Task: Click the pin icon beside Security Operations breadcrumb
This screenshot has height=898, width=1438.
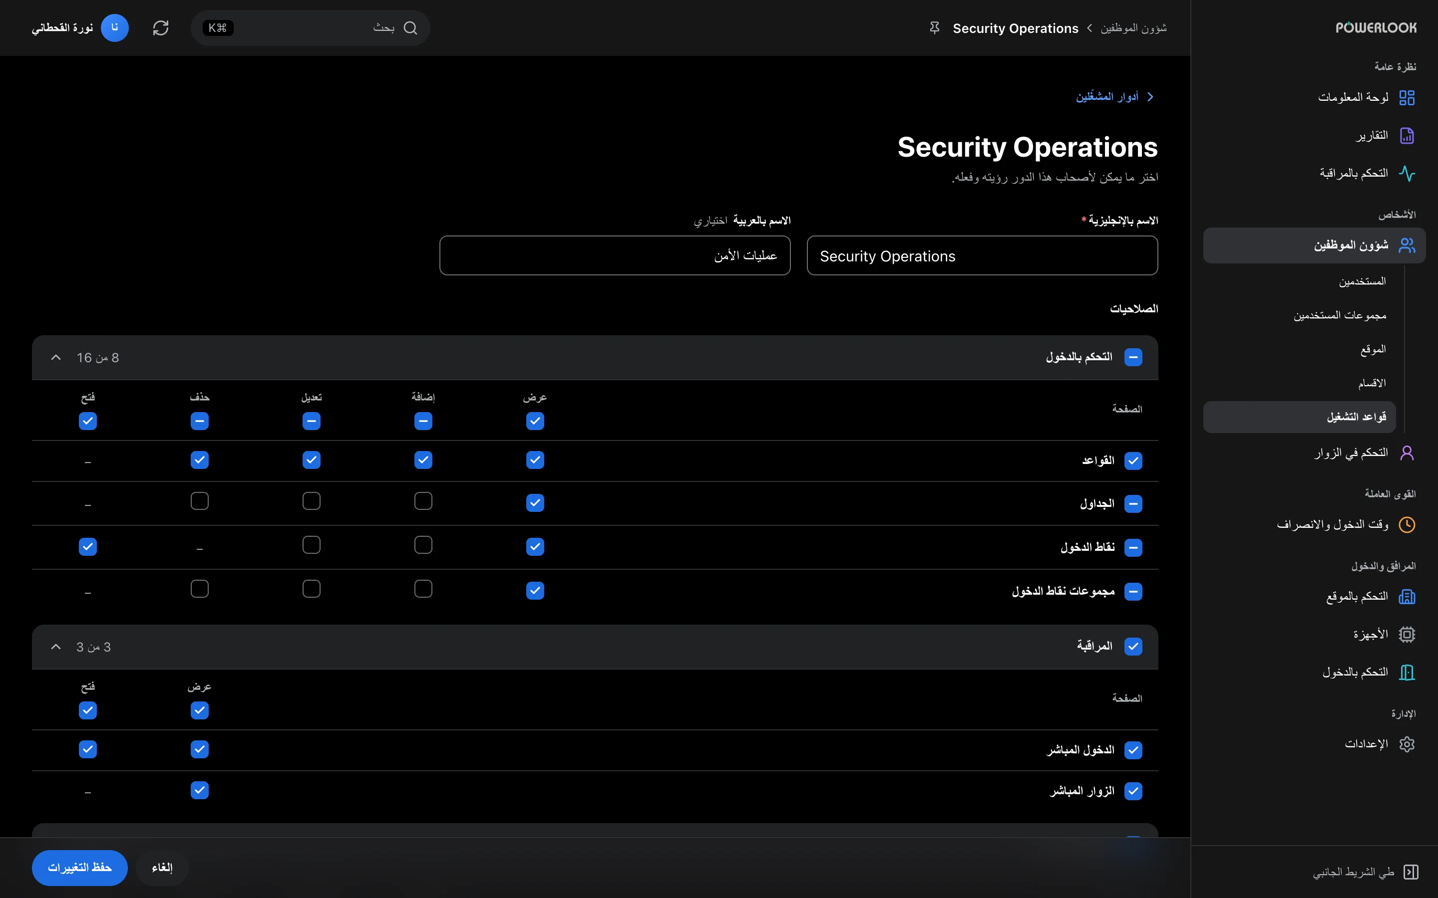Action: (934, 28)
